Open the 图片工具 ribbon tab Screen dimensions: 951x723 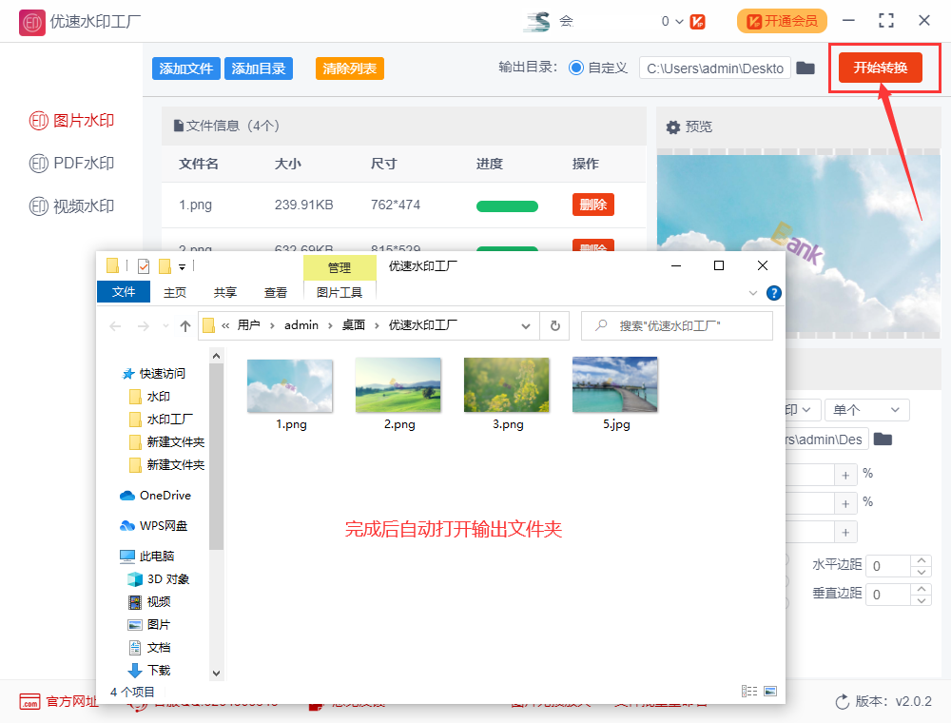(x=340, y=292)
